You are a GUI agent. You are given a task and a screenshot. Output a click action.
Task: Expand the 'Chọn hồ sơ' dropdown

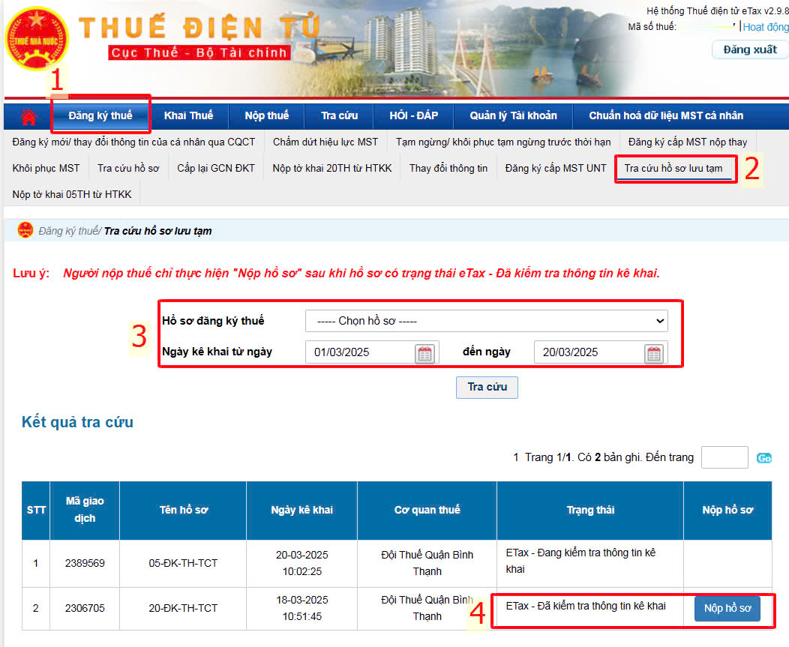tap(486, 321)
